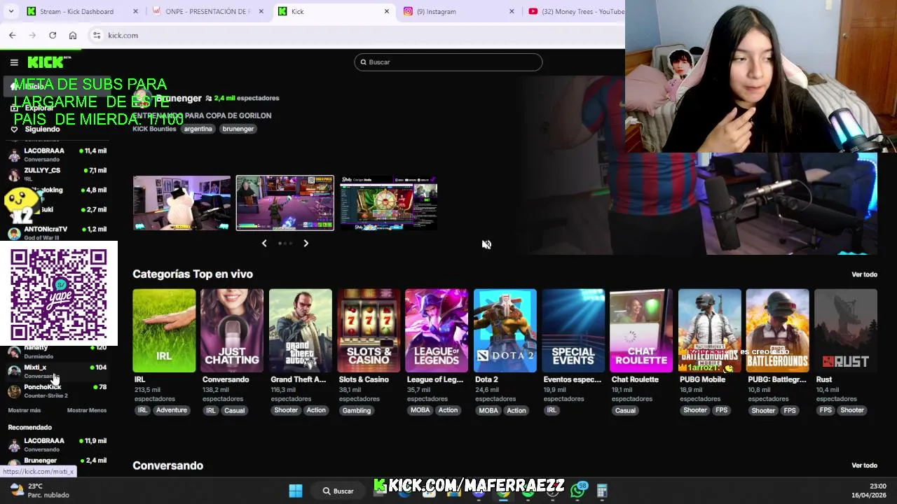
Task: Select highlighted middle carousel thumbnail
Action: (285, 203)
